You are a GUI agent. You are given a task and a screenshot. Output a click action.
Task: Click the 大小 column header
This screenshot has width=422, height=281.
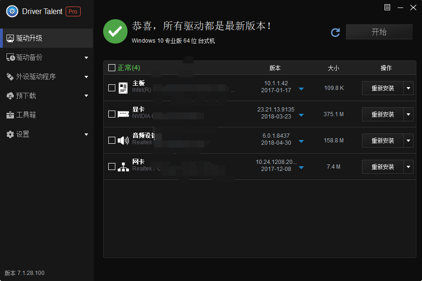333,68
